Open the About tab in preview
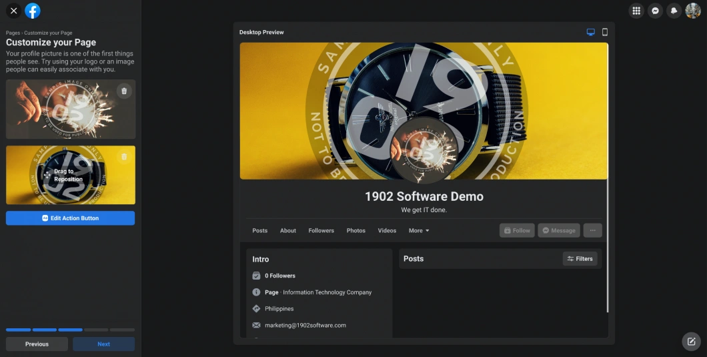Image resolution: width=707 pixels, height=357 pixels. click(x=288, y=231)
